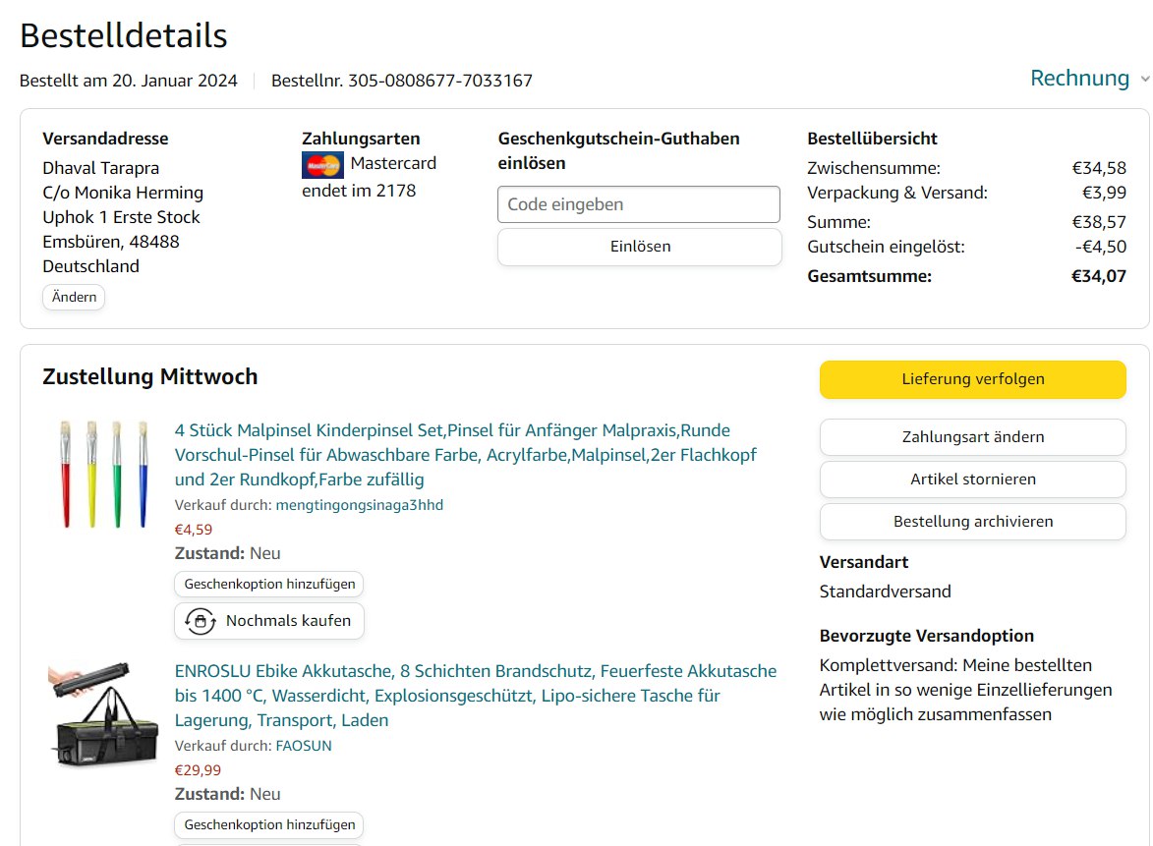The image size is (1153, 846).
Task: Add gift option for paintbrush set
Action: click(269, 584)
